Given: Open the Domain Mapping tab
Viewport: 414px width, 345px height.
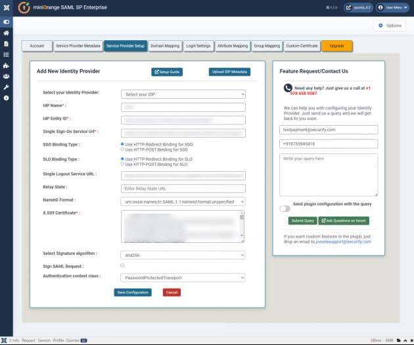Looking at the screenshot, I should point(165,46).
